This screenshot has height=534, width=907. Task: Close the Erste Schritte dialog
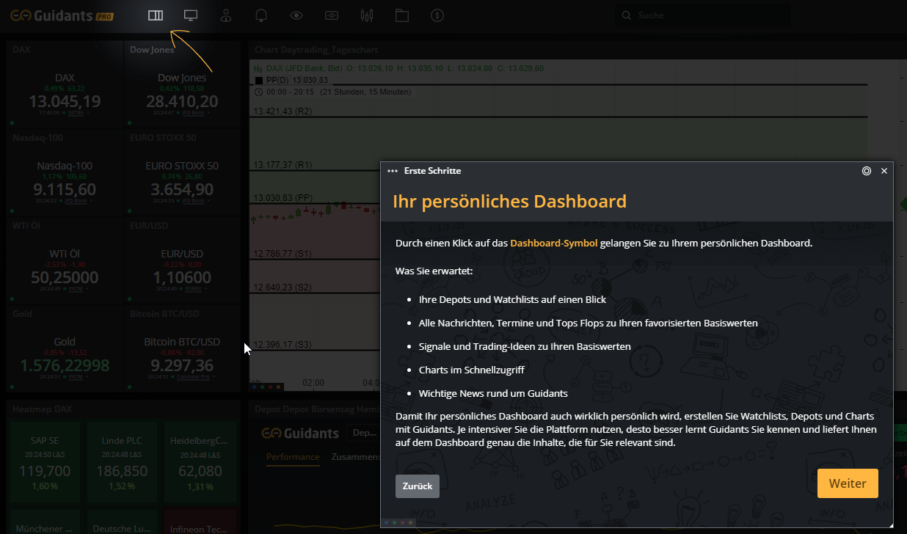pos(884,171)
